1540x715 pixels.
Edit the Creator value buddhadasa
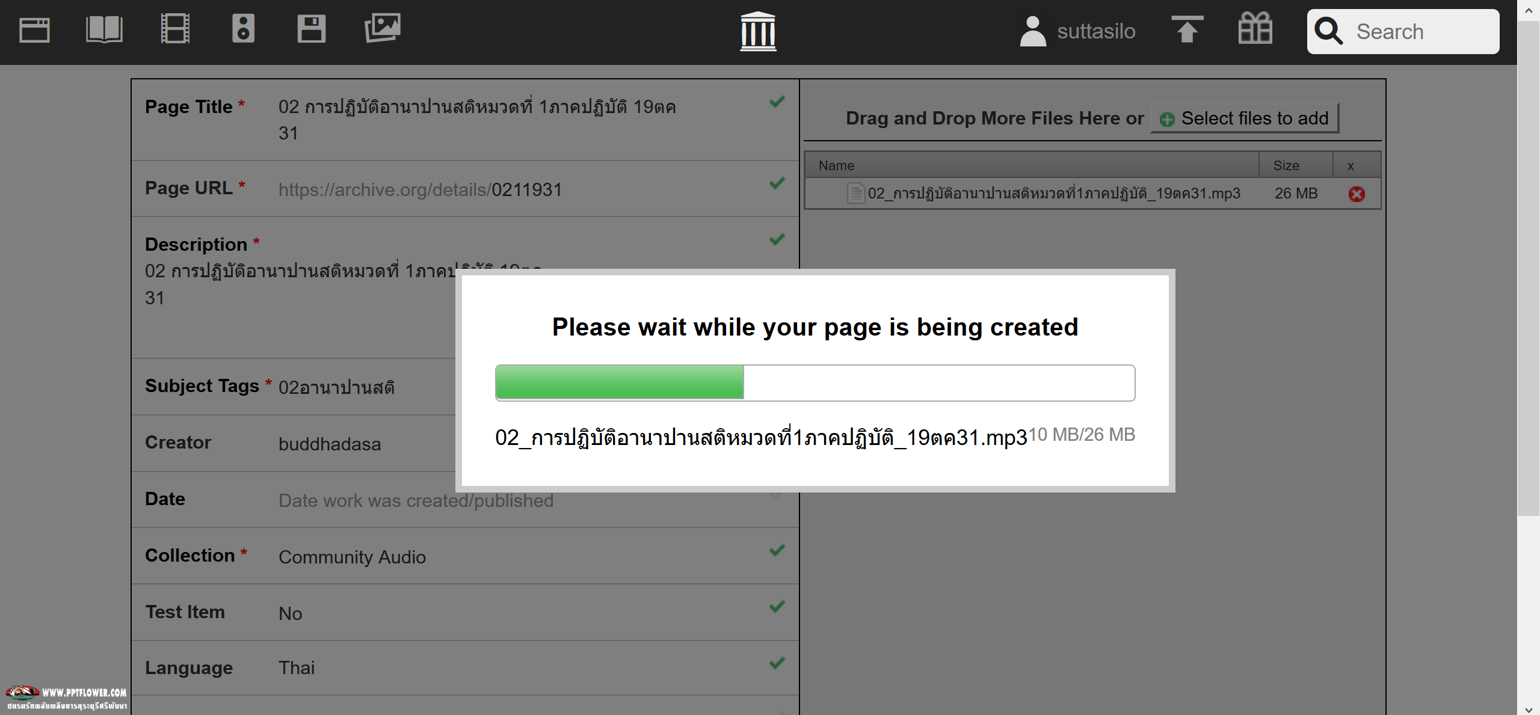pyautogui.click(x=330, y=444)
